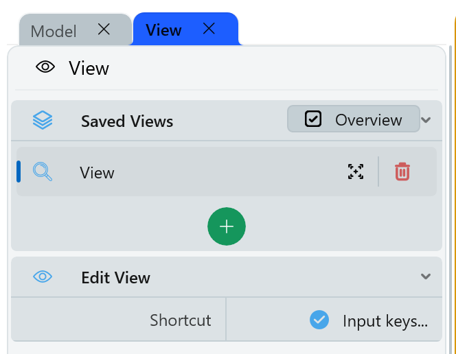Close the Model tab

click(x=104, y=29)
